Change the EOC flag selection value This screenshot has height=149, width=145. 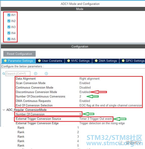click(x=111, y=105)
